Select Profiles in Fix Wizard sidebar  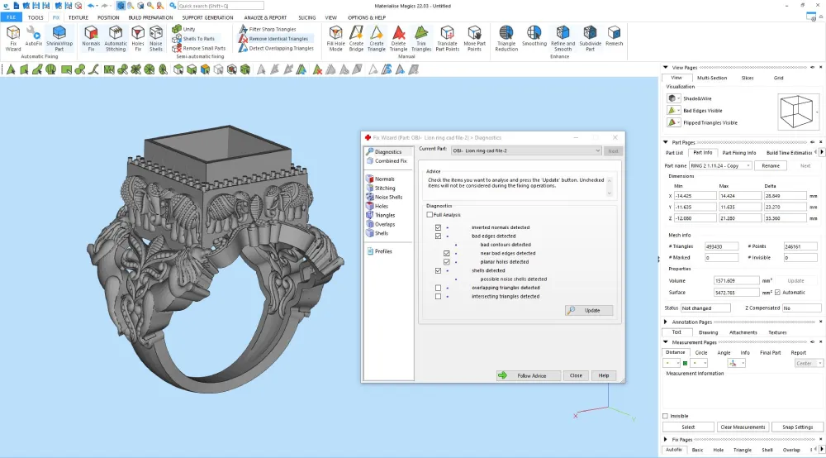click(383, 251)
